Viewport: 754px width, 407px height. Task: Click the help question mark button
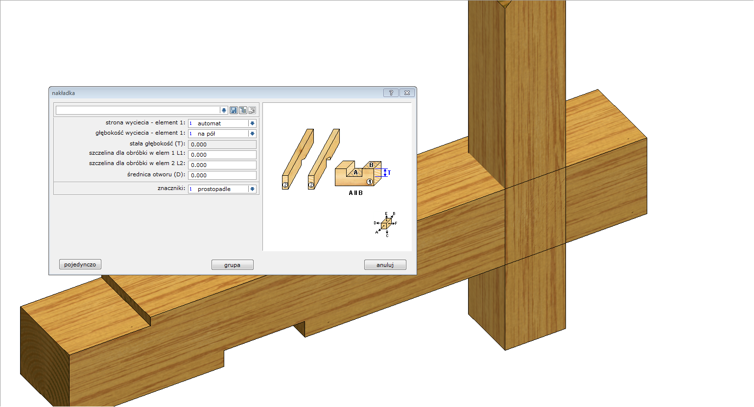[391, 93]
